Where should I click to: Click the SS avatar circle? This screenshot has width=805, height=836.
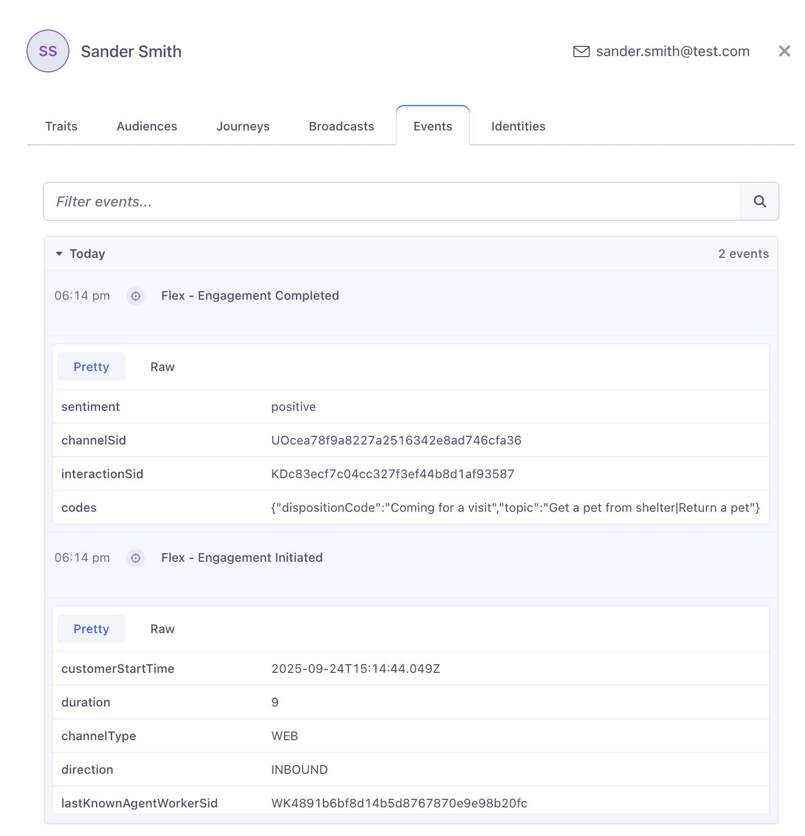point(48,51)
